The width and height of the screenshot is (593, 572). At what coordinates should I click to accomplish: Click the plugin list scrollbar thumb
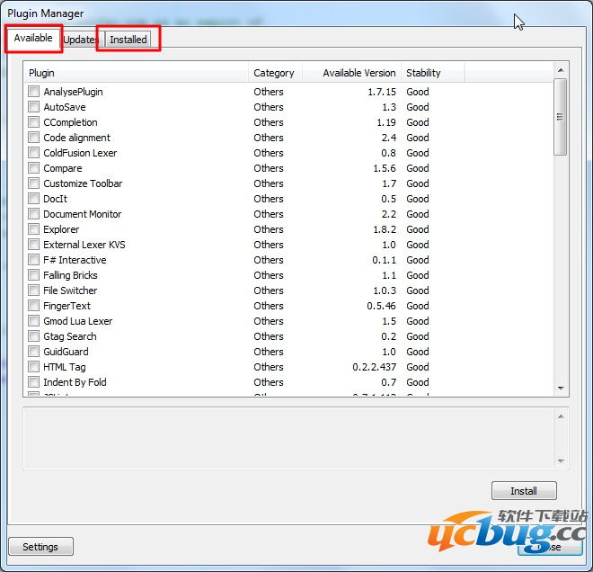click(x=561, y=117)
